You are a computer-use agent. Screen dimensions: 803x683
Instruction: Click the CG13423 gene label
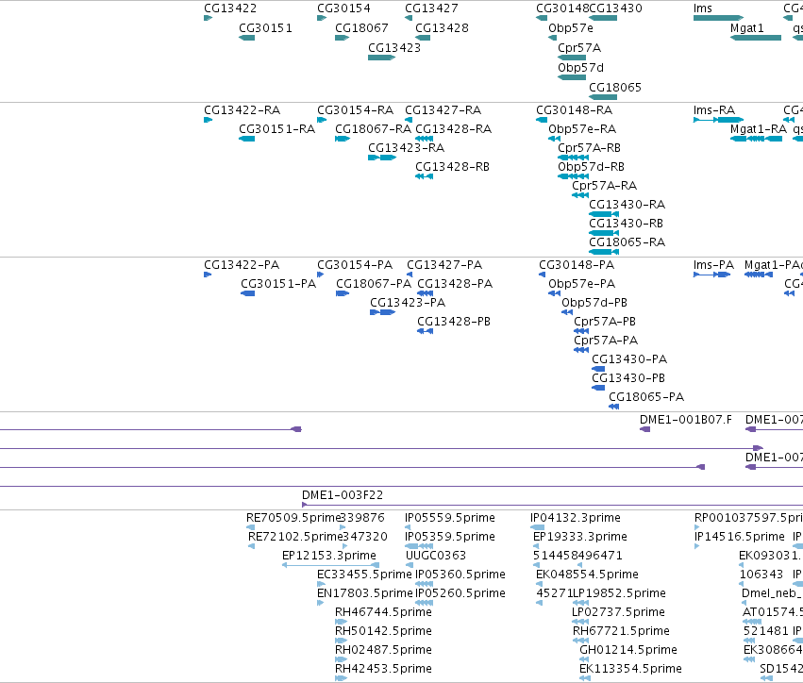point(394,48)
